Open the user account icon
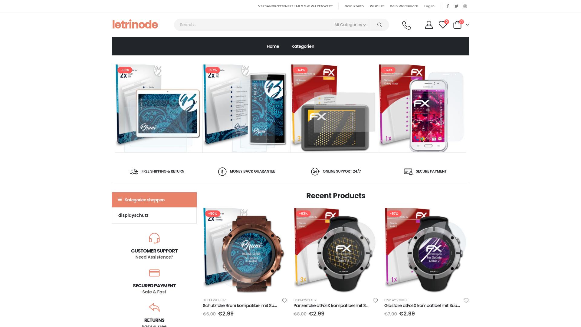 (x=429, y=25)
